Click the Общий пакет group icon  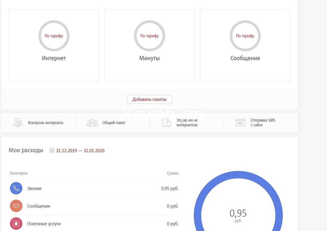92,123
